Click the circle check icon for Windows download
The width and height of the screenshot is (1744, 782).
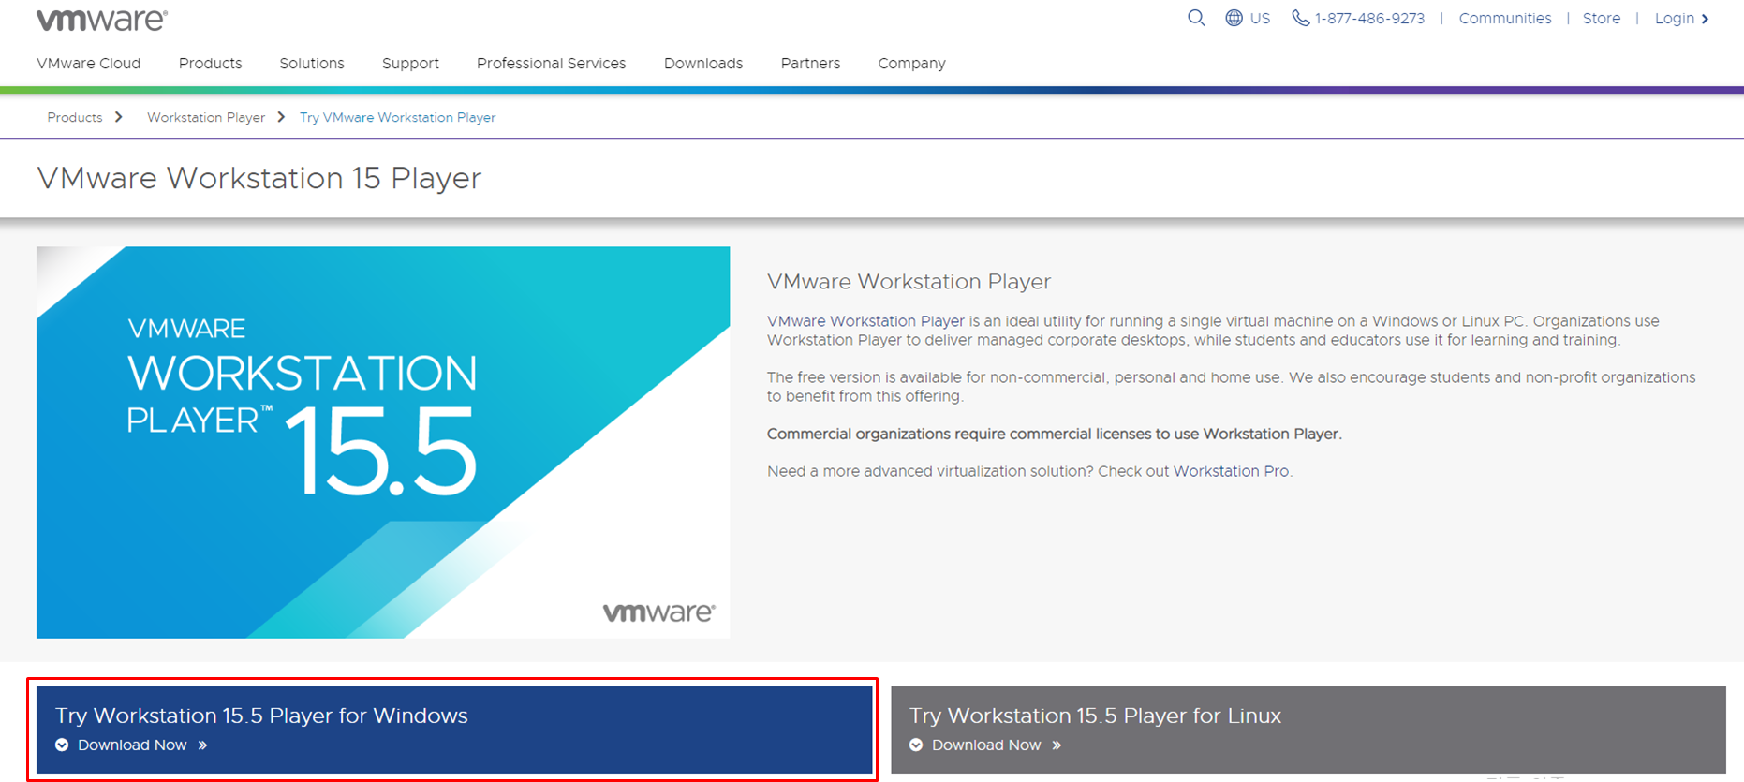coord(62,745)
